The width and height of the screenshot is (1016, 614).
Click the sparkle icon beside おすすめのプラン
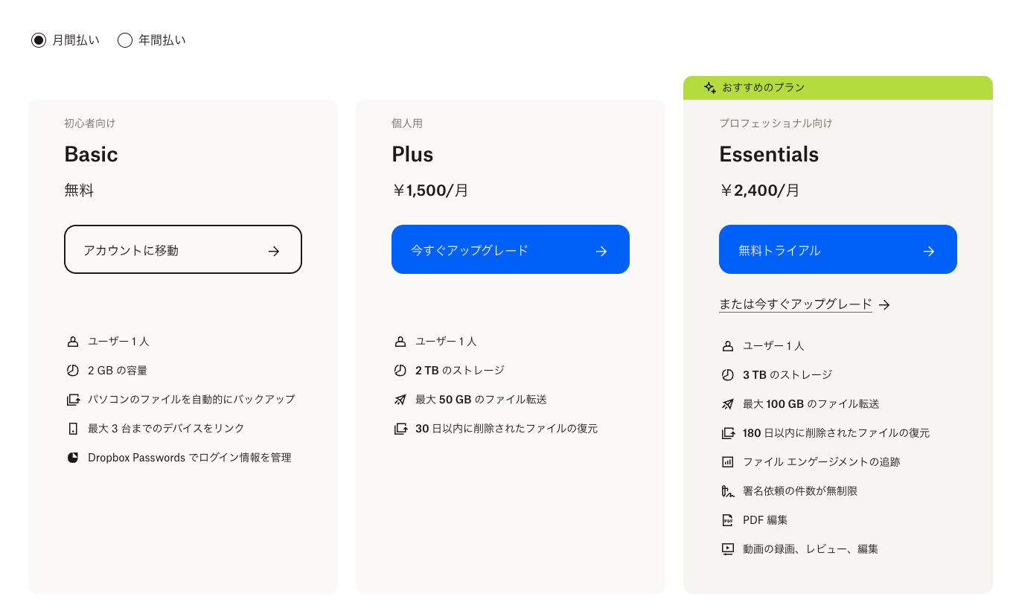[x=710, y=88]
